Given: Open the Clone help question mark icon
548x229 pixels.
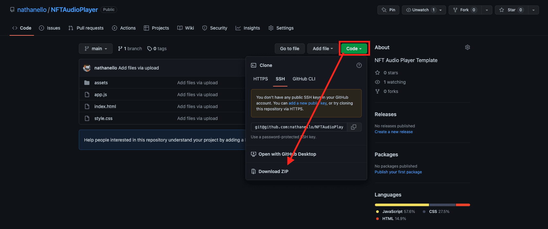Looking at the screenshot, I should point(359,65).
